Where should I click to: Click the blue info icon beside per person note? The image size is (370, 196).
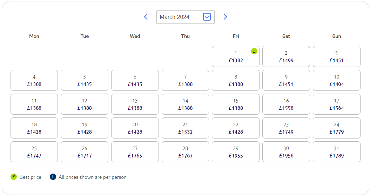(x=53, y=177)
